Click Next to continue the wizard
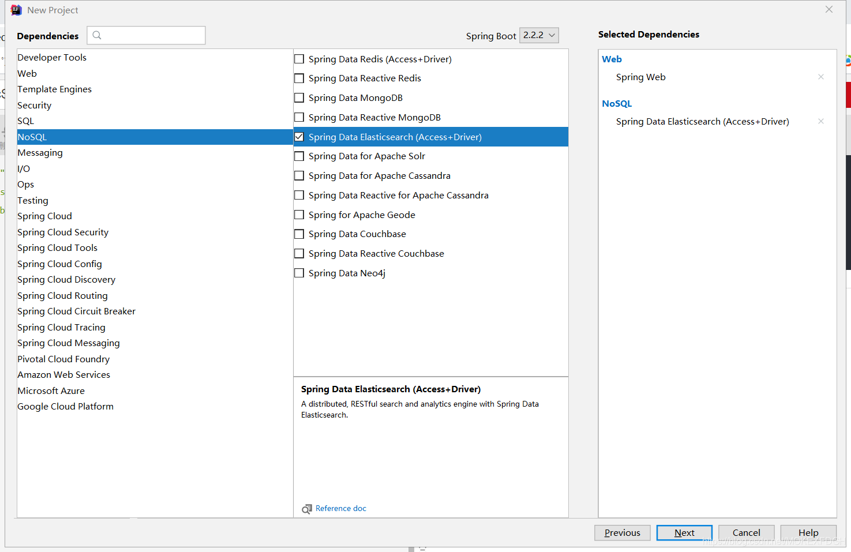 point(684,533)
